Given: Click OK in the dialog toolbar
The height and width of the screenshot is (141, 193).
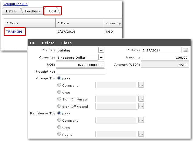Looking at the screenshot, I should (x=32, y=43).
